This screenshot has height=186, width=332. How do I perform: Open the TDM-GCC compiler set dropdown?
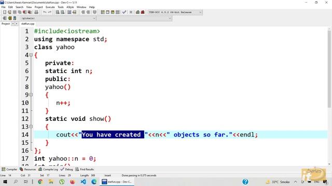[175, 12]
